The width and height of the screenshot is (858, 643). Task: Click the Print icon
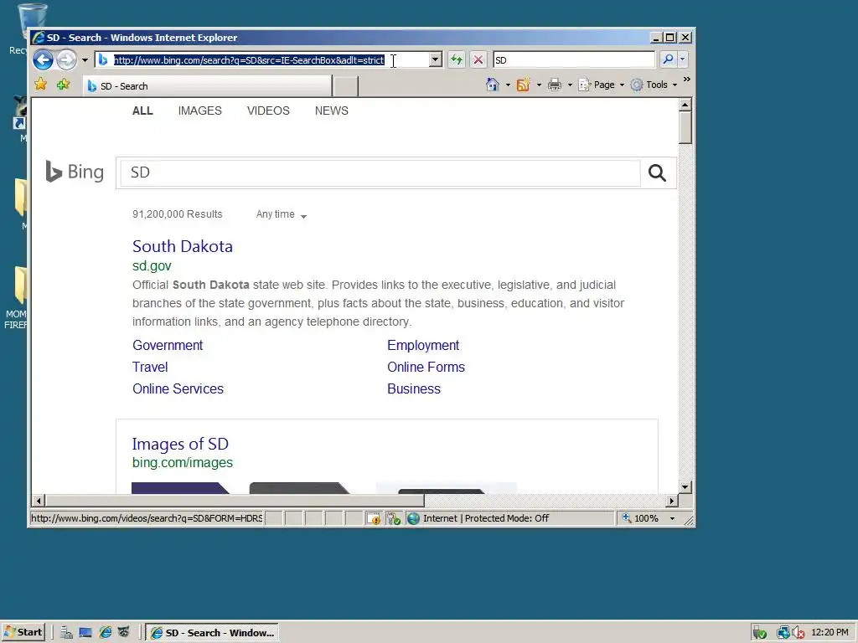tap(555, 85)
